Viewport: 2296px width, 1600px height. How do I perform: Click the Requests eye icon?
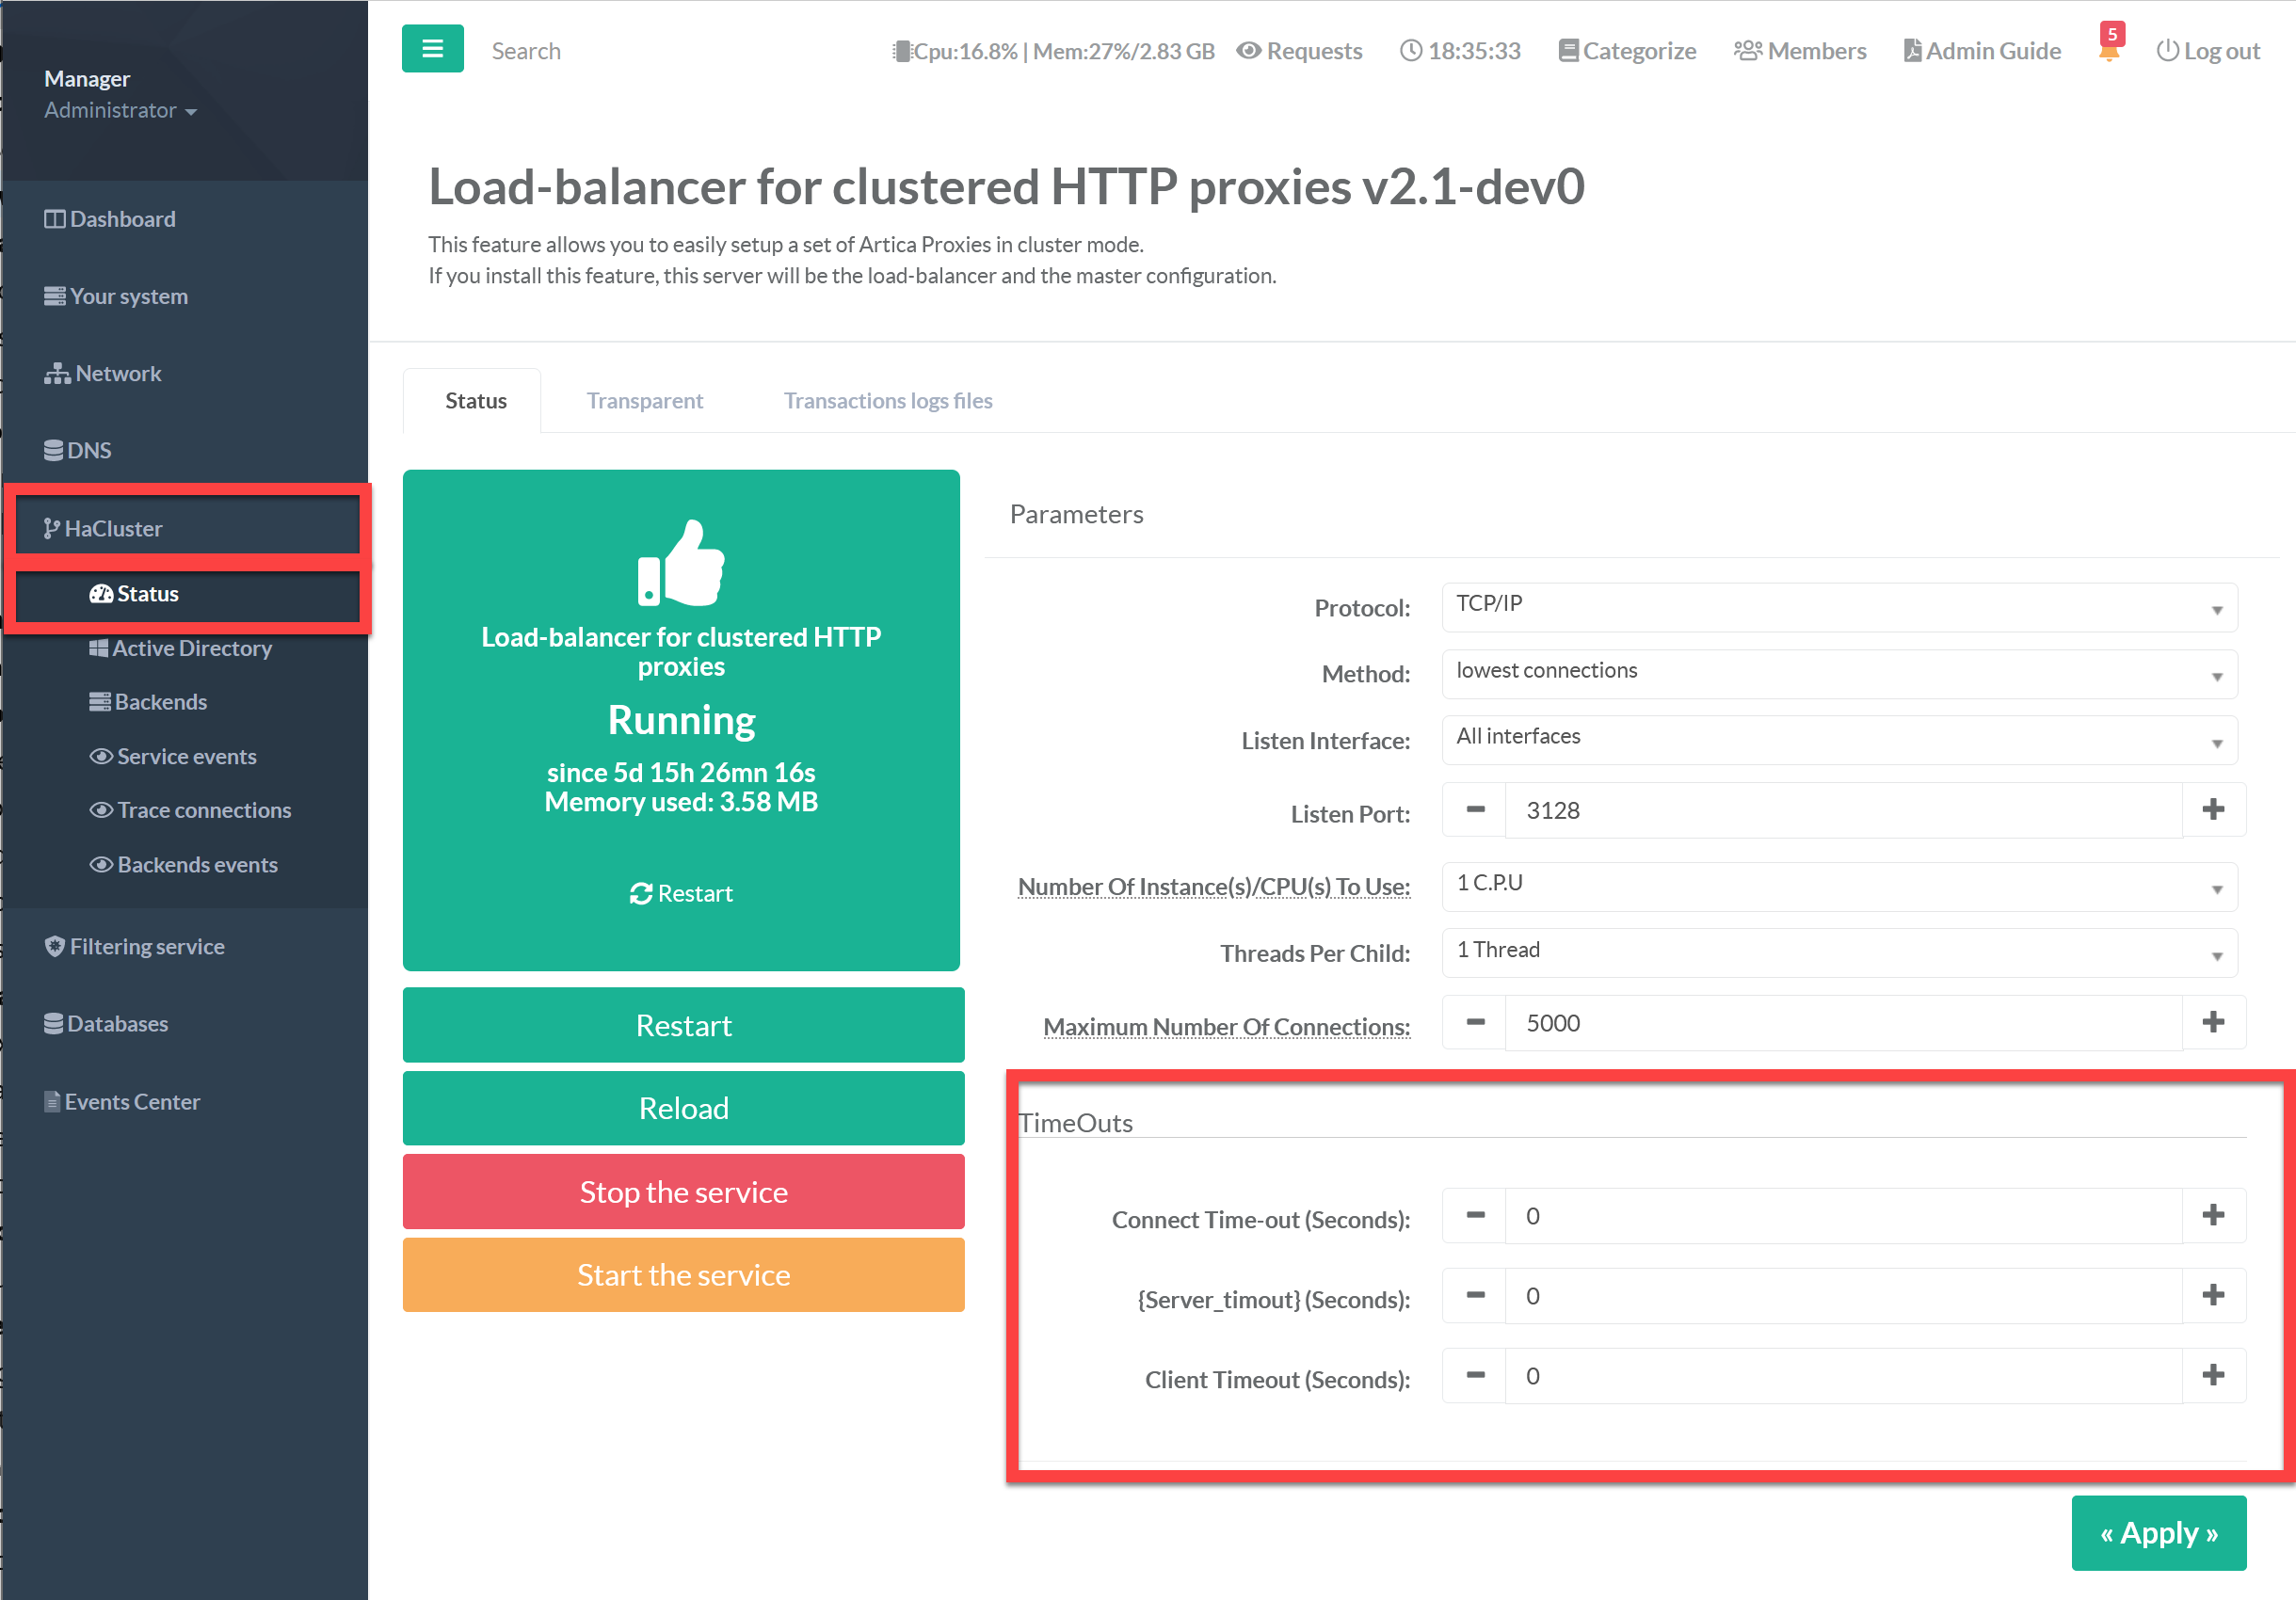1247,50
